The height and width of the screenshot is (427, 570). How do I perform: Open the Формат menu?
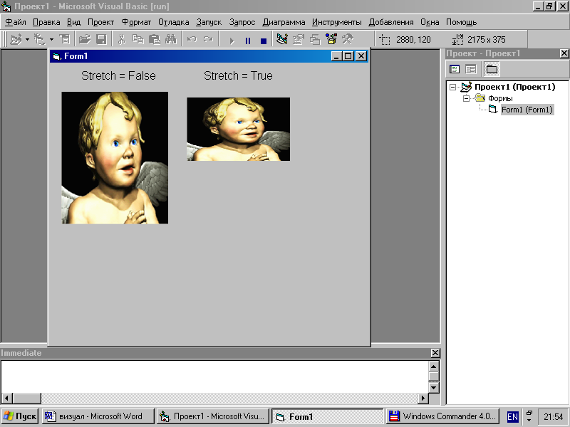coord(136,22)
